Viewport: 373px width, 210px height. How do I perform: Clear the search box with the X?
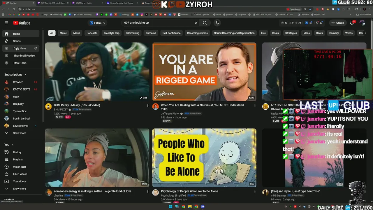click(x=196, y=23)
